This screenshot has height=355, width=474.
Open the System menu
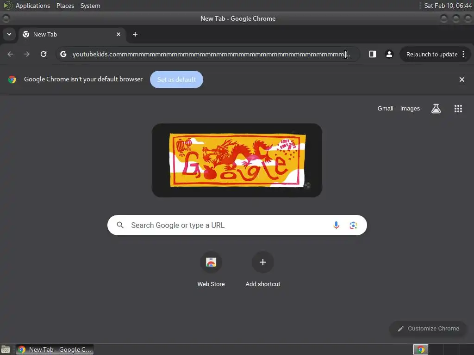pyautogui.click(x=90, y=6)
